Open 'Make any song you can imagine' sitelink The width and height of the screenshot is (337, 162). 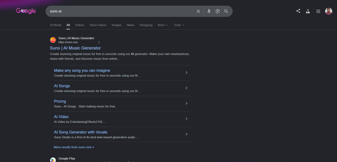coord(82,70)
